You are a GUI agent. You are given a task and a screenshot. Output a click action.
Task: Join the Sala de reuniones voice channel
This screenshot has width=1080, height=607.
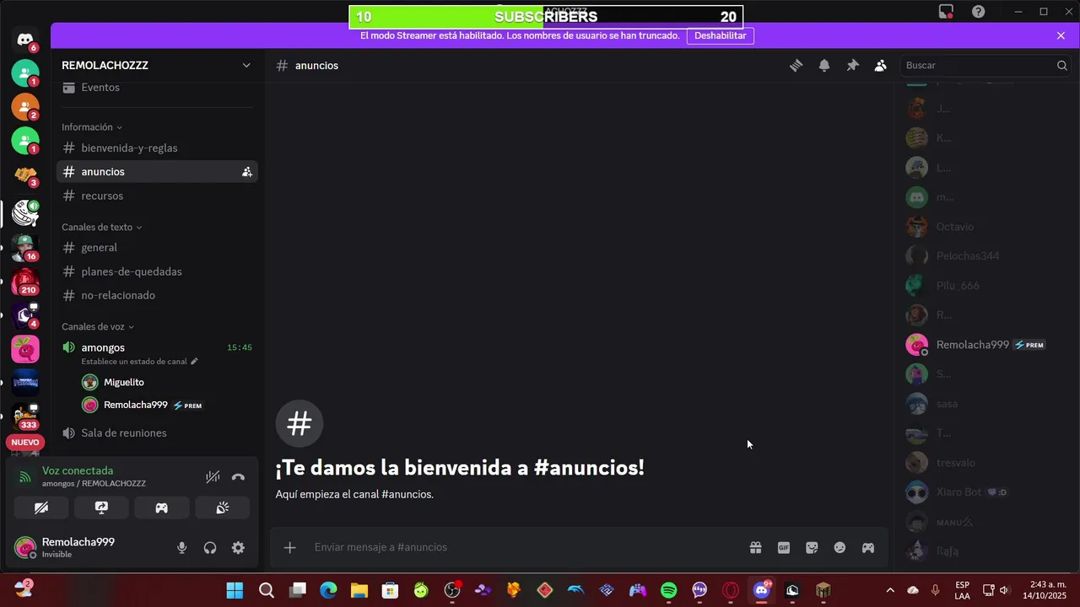click(157, 433)
